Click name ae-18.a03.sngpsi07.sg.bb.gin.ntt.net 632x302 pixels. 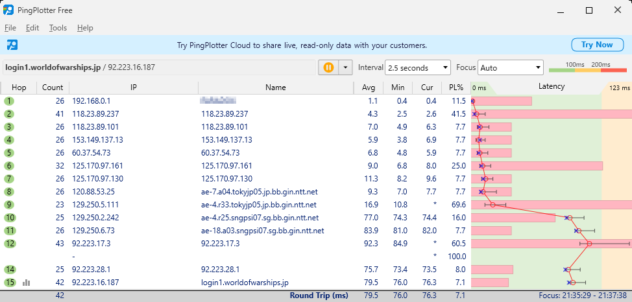click(x=262, y=231)
